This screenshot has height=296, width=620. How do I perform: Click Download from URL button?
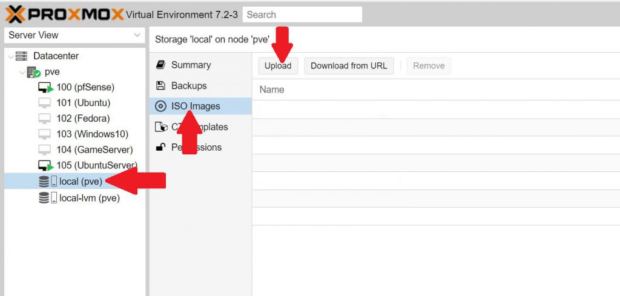[349, 65]
